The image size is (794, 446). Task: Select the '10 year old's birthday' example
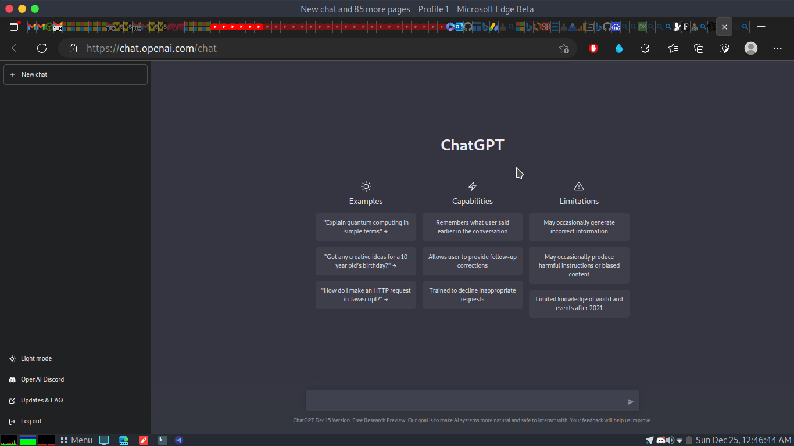tap(366, 261)
